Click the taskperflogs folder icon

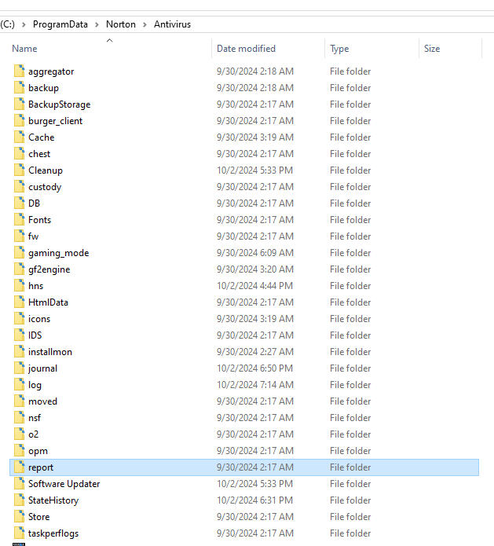tap(20, 533)
